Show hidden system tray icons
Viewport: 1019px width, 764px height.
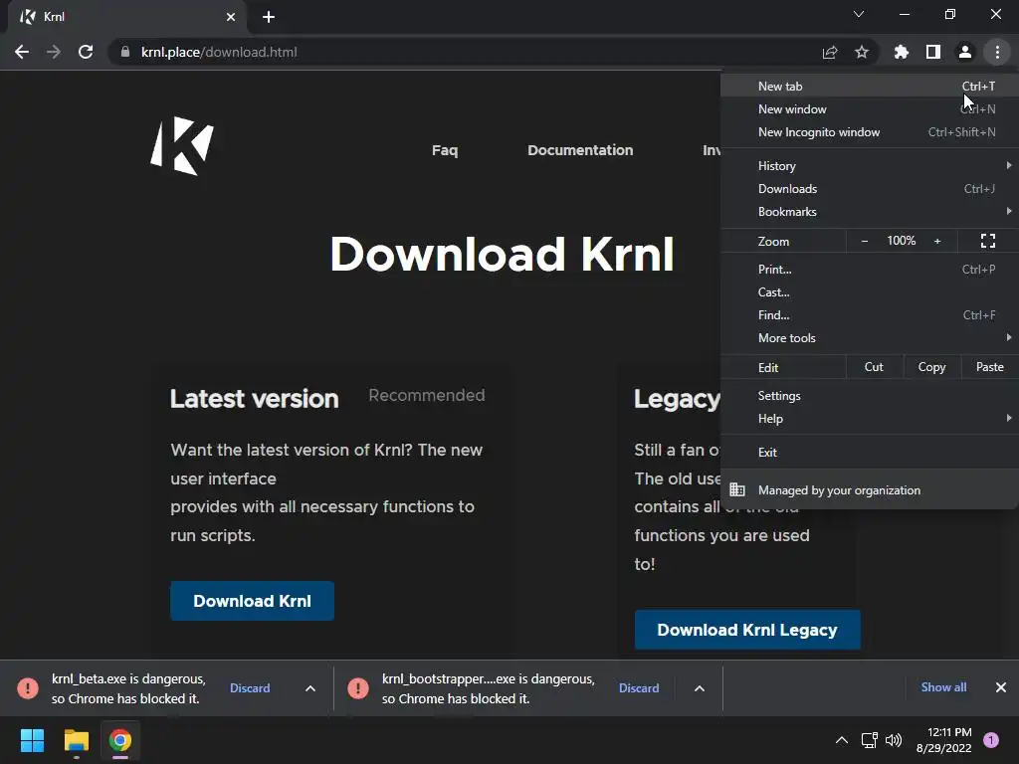click(842, 740)
